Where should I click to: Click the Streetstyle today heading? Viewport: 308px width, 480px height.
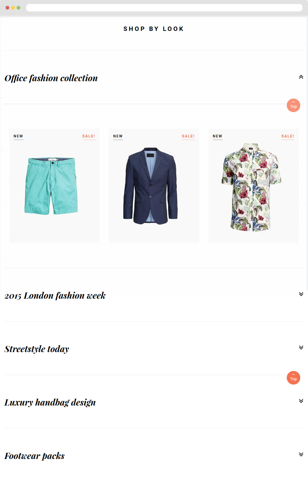click(x=37, y=349)
